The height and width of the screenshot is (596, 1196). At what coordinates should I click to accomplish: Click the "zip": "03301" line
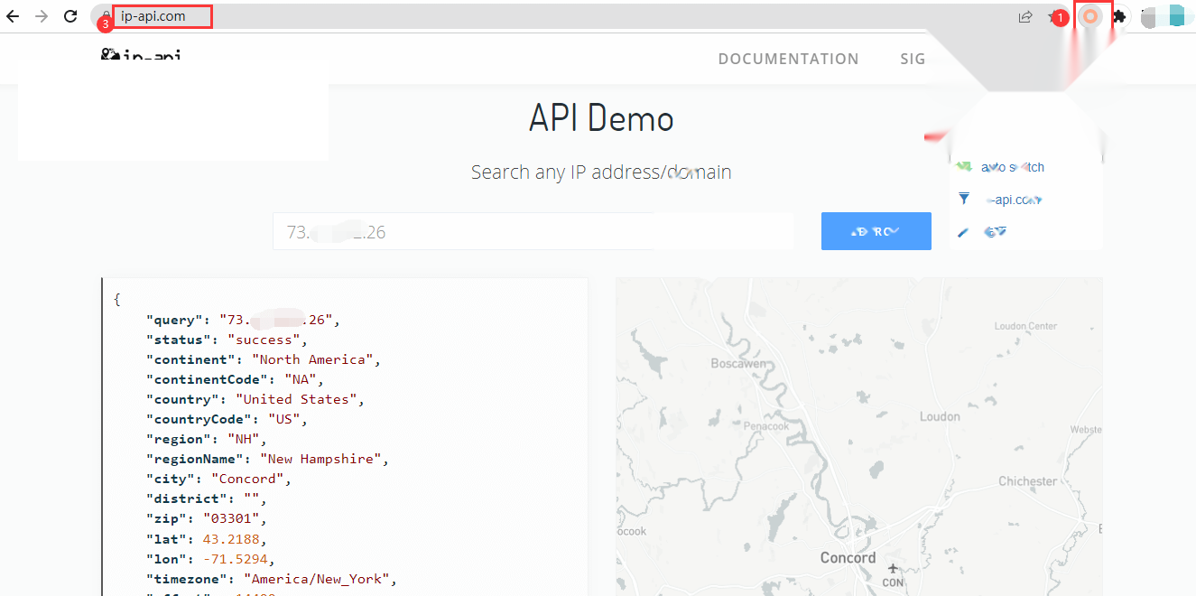point(207,518)
